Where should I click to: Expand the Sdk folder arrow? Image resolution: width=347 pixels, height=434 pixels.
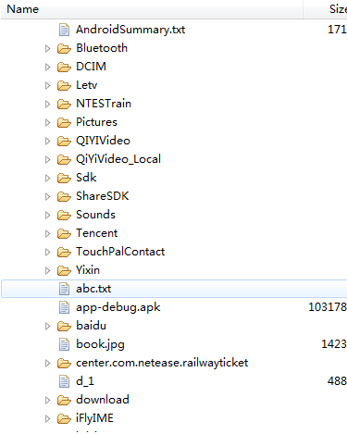tap(47, 178)
